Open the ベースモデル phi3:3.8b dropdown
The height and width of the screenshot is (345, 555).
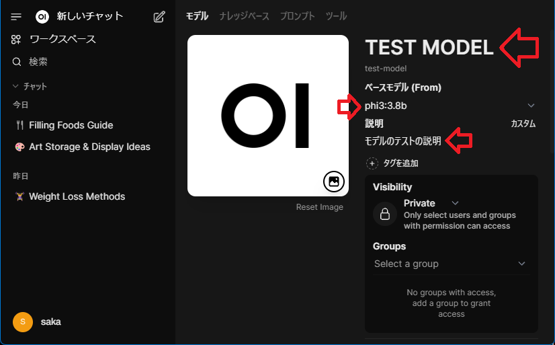click(x=450, y=106)
